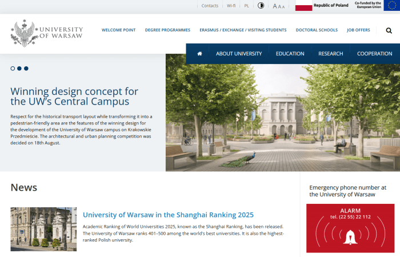Open the Cooperation menu

click(374, 54)
